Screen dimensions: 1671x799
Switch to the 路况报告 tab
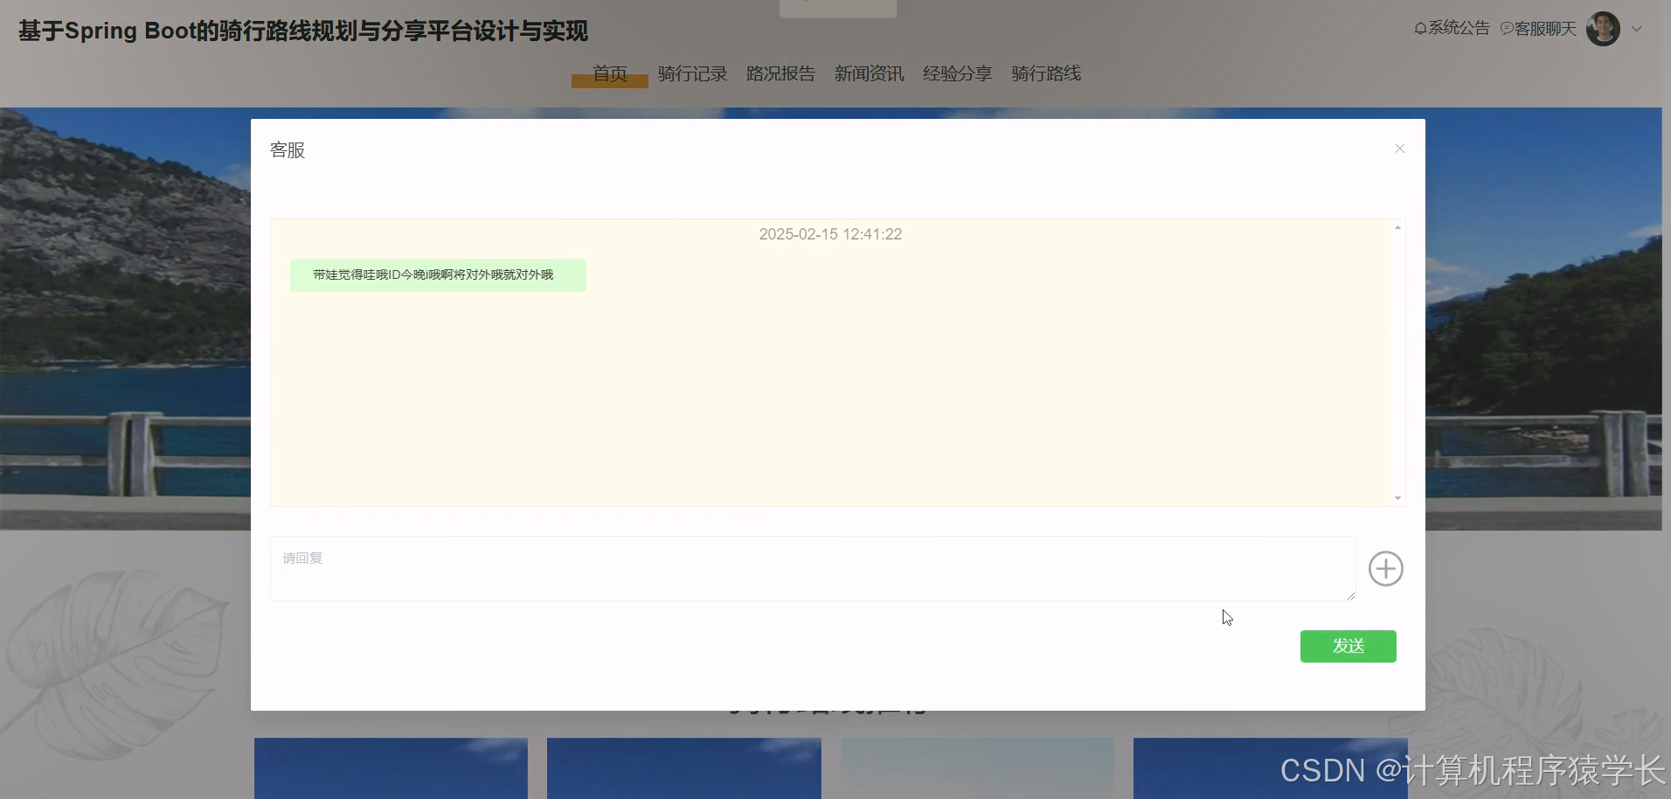coord(780,74)
